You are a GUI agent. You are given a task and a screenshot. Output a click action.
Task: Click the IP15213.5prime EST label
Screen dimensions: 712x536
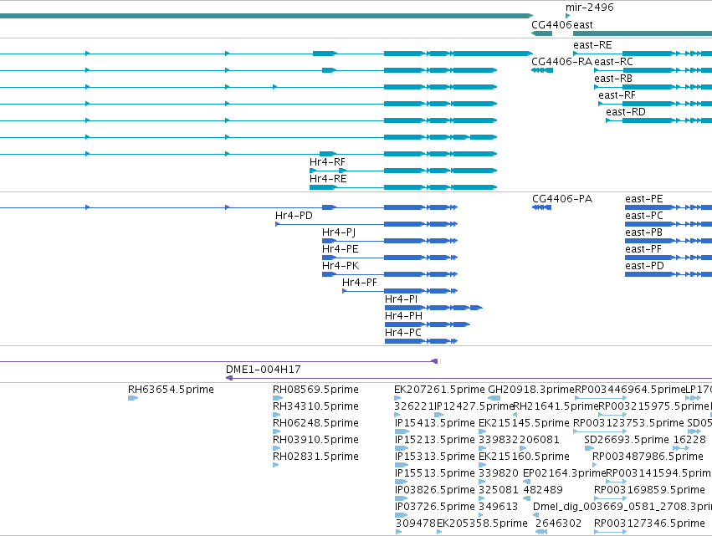[x=434, y=440]
